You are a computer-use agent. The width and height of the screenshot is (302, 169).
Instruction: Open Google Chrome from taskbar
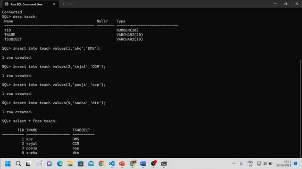[x=101, y=164]
